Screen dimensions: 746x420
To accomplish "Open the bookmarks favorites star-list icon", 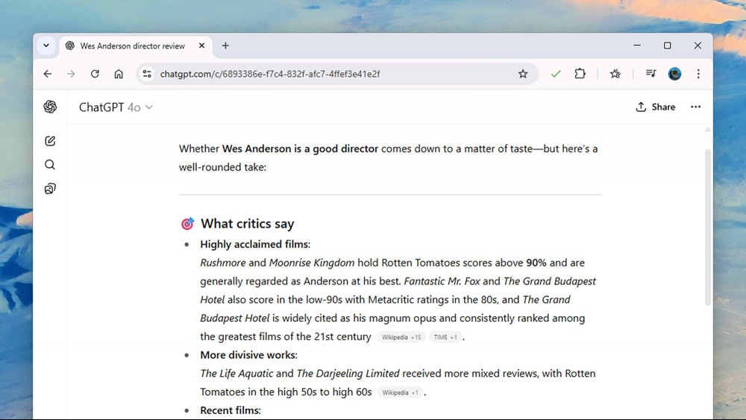I will [615, 74].
